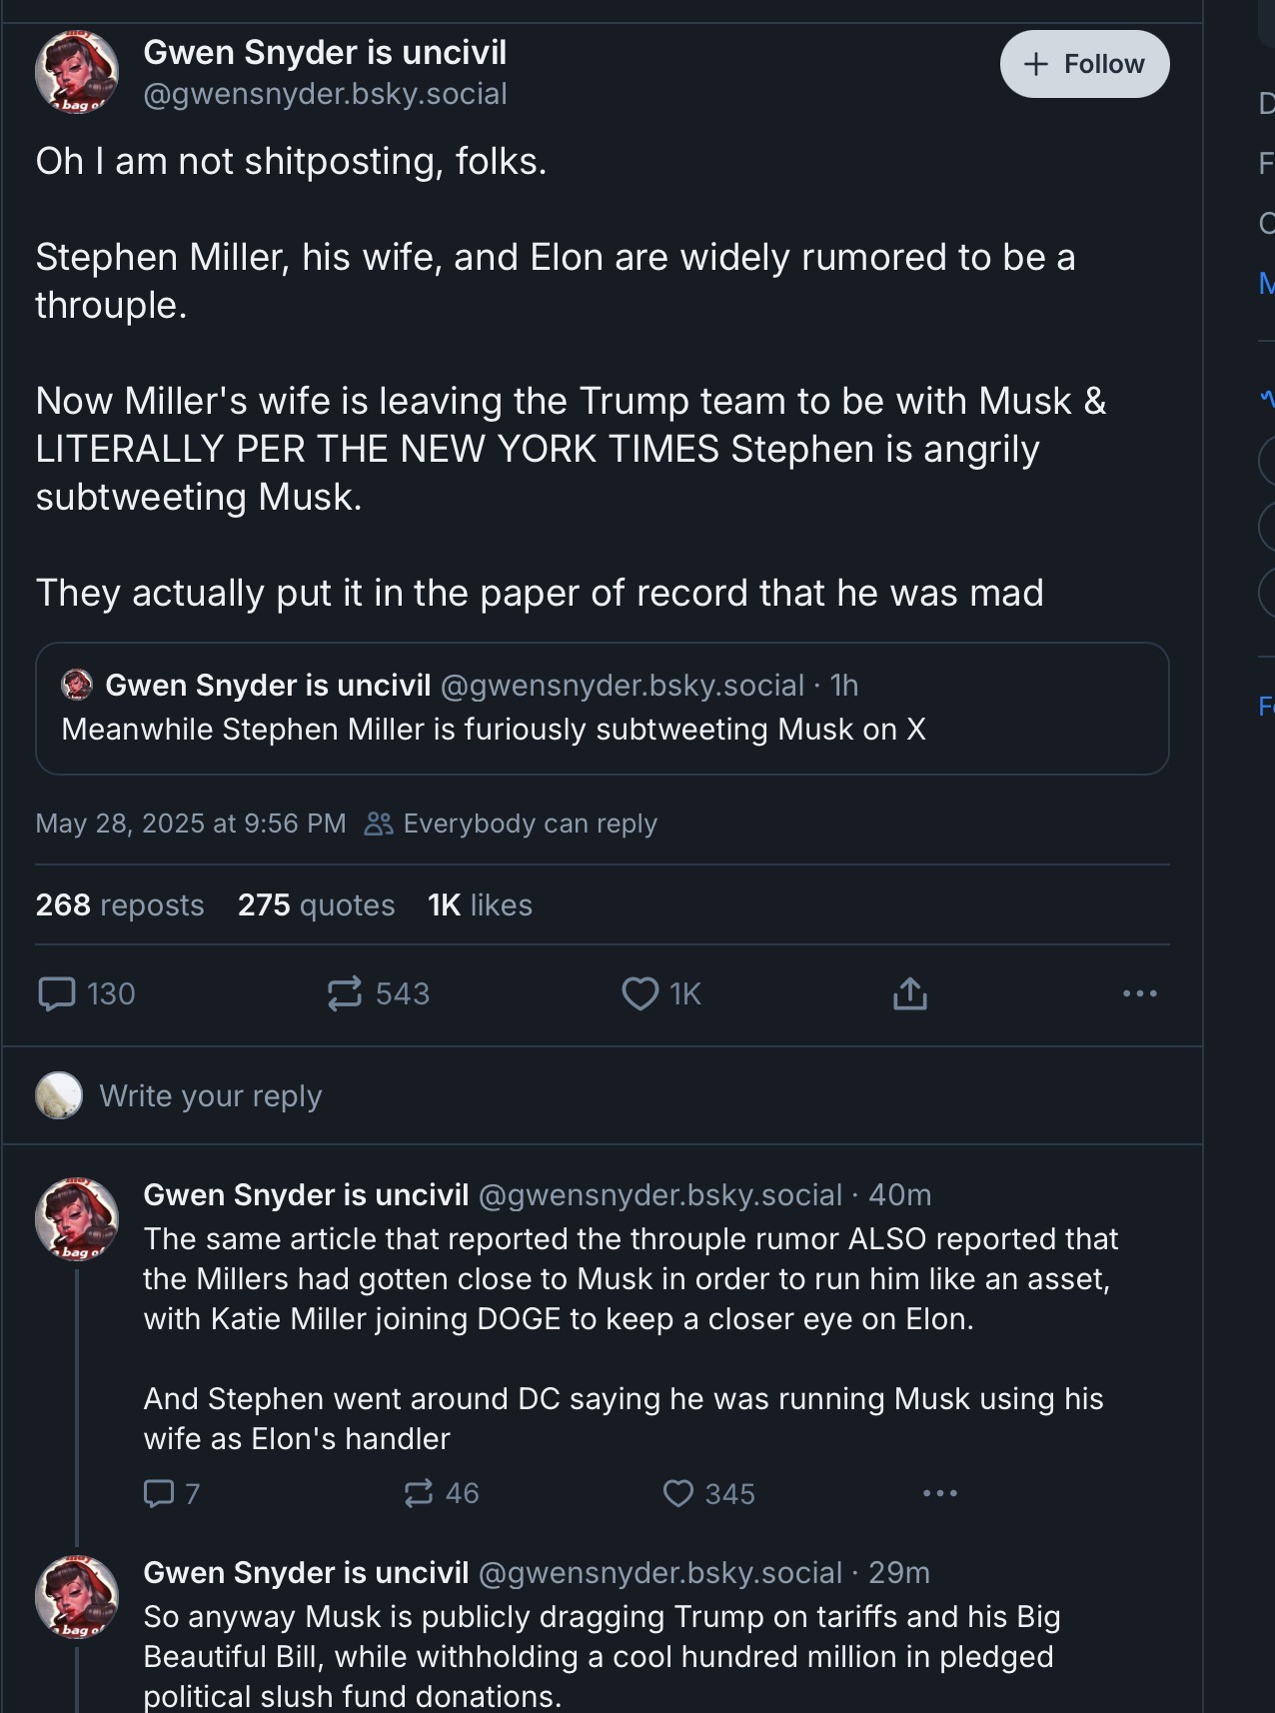Screen dimensions: 1275x1713
Task: Open the @gwensnyder.bsky.social handle in header
Action: [x=326, y=94]
